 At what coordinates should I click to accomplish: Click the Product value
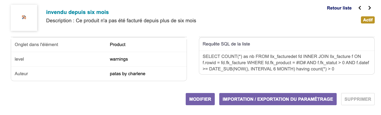pos(118,45)
